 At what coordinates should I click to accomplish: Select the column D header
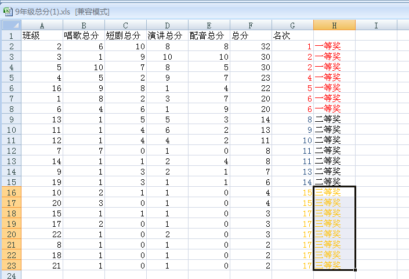167,25
